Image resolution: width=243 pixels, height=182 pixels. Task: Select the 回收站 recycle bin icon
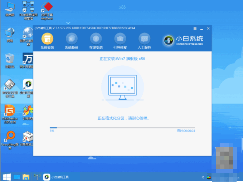(x=10, y=61)
